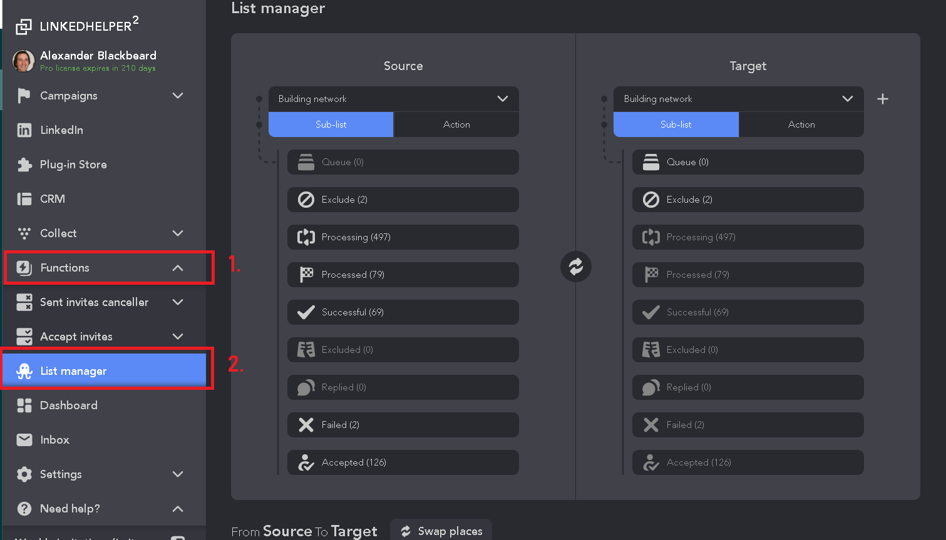Open CRM menu item
Image resolution: width=946 pixels, height=540 pixels.
click(x=104, y=199)
